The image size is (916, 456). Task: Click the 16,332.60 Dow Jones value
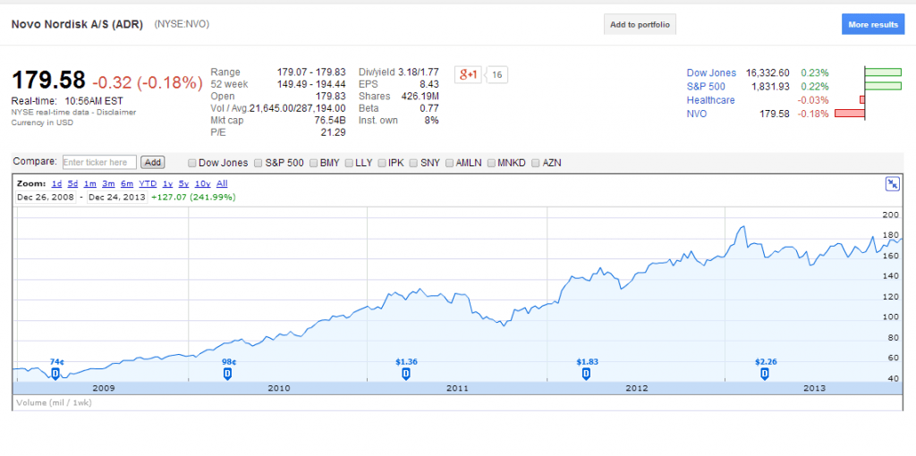768,73
